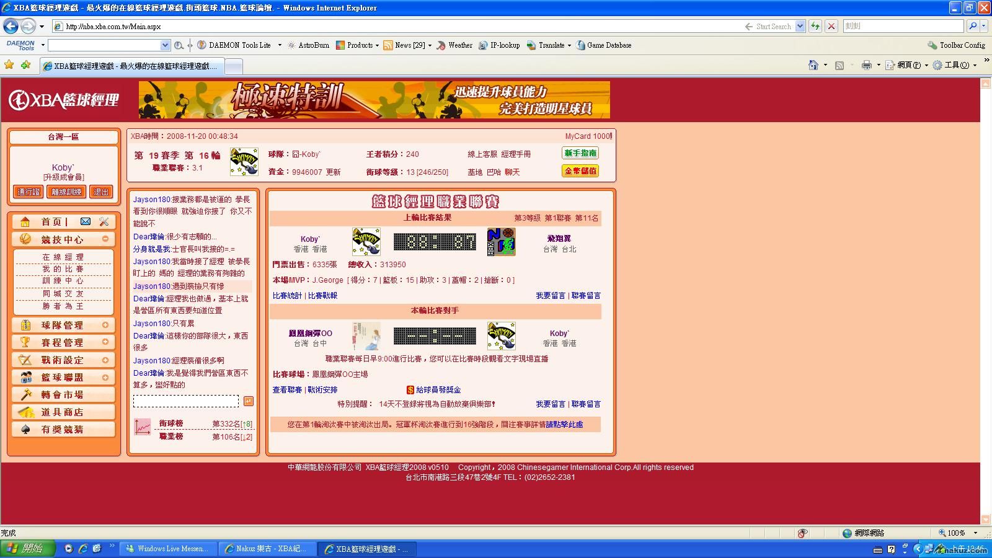Open the 戰術安排 link
This screenshot has width=992, height=558.
pos(323,390)
